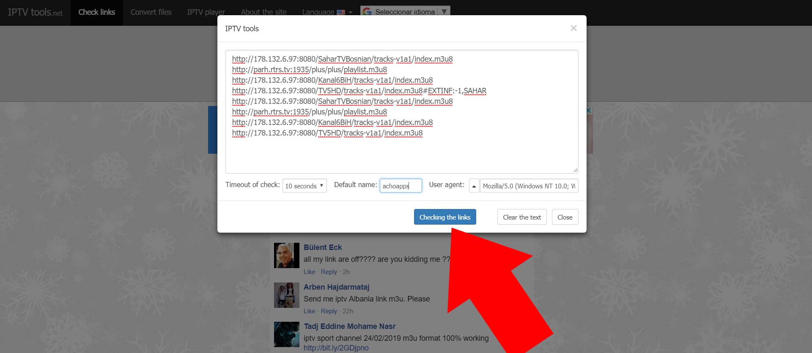Click Arben Hajdarmataj's avatar thumbnail
This screenshot has height=353, width=812.
tap(286, 295)
